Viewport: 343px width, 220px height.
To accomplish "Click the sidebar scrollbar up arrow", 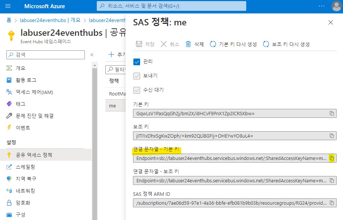I will pyautogui.click(x=95, y=65).
